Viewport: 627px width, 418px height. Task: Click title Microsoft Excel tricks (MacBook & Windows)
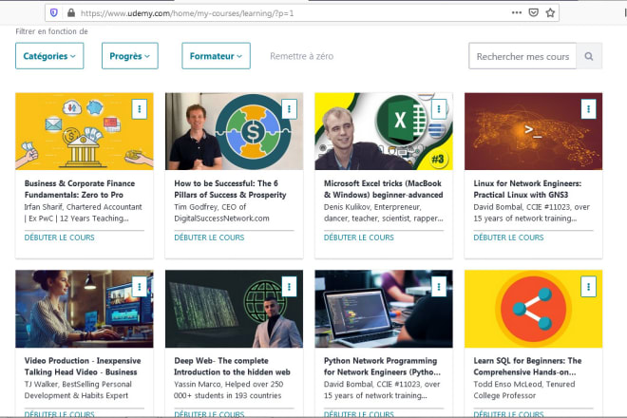(383, 189)
